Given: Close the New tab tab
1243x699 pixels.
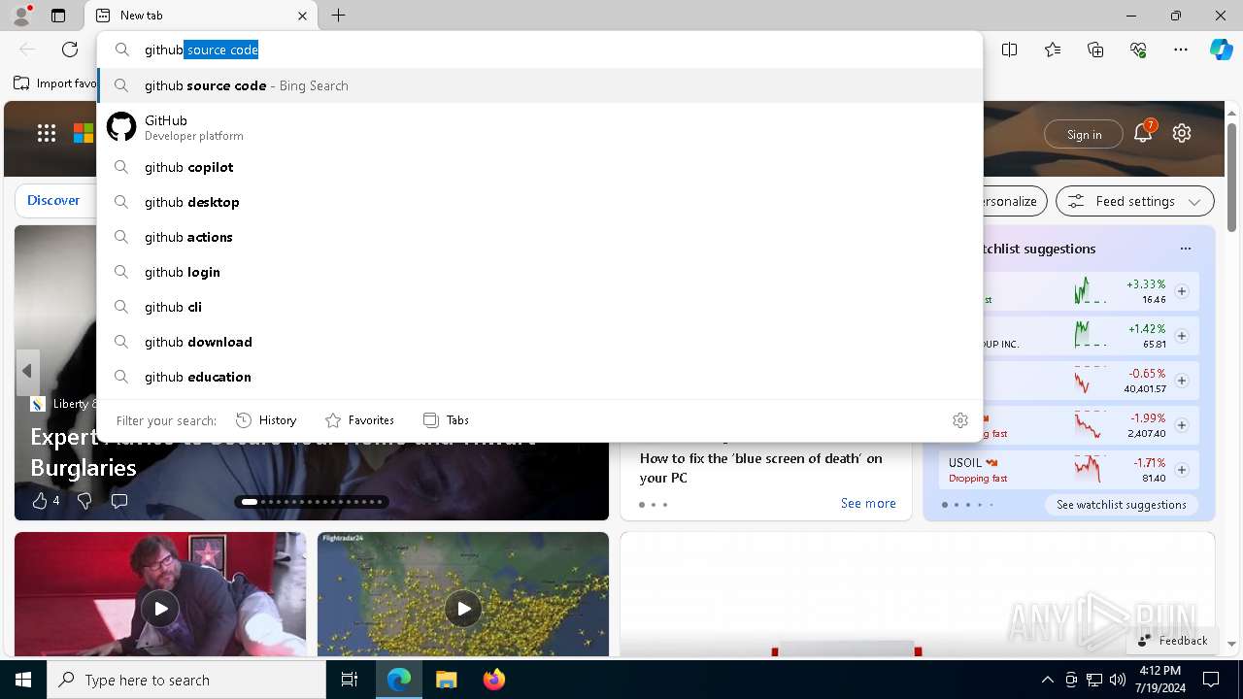Looking at the screenshot, I should [302, 16].
